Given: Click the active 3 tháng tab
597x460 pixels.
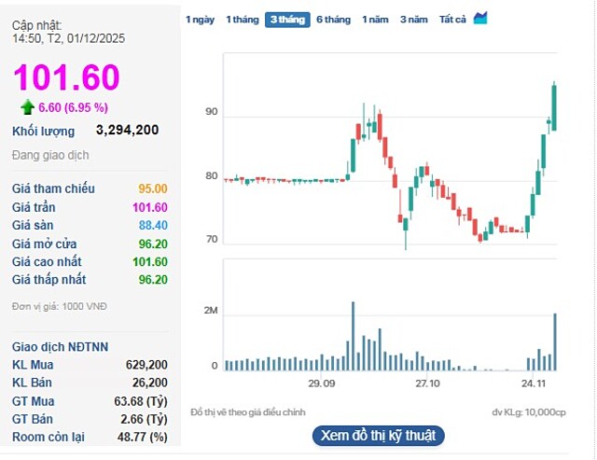Looking at the screenshot, I should [287, 20].
